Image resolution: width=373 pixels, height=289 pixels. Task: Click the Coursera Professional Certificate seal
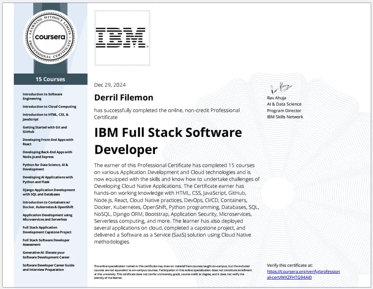[x=50, y=37]
